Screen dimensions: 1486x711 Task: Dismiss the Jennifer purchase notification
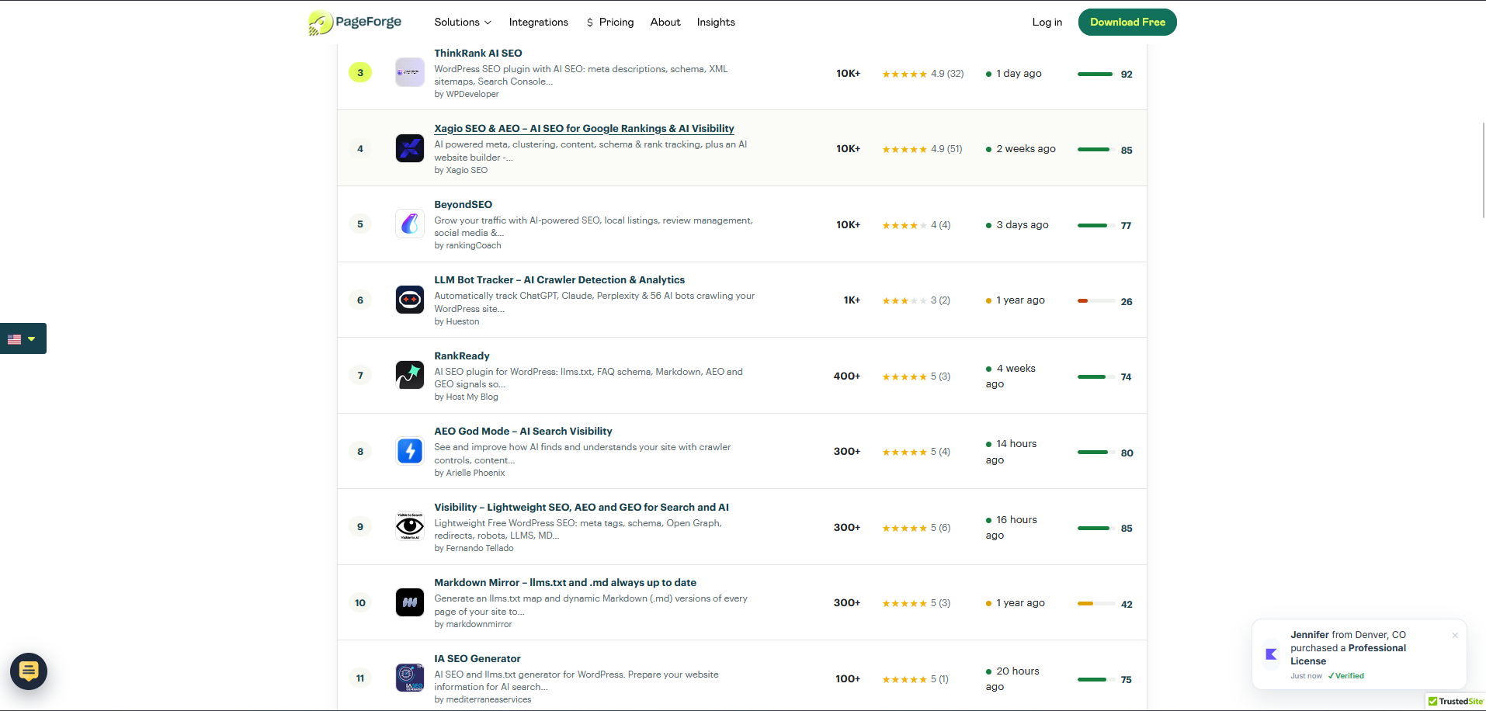[1455, 635]
